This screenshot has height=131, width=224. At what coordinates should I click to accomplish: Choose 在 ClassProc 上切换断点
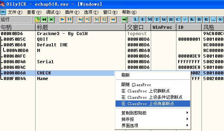(153, 91)
